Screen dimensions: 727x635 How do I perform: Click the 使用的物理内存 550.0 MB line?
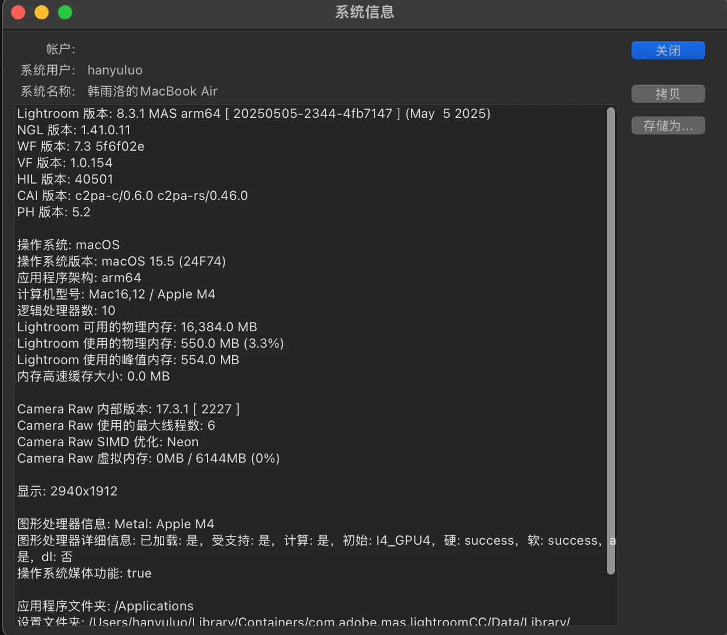(151, 344)
